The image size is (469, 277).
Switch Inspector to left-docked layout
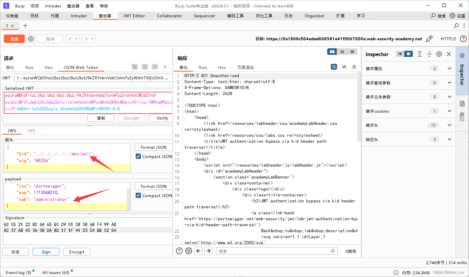(x=400, y=54)
